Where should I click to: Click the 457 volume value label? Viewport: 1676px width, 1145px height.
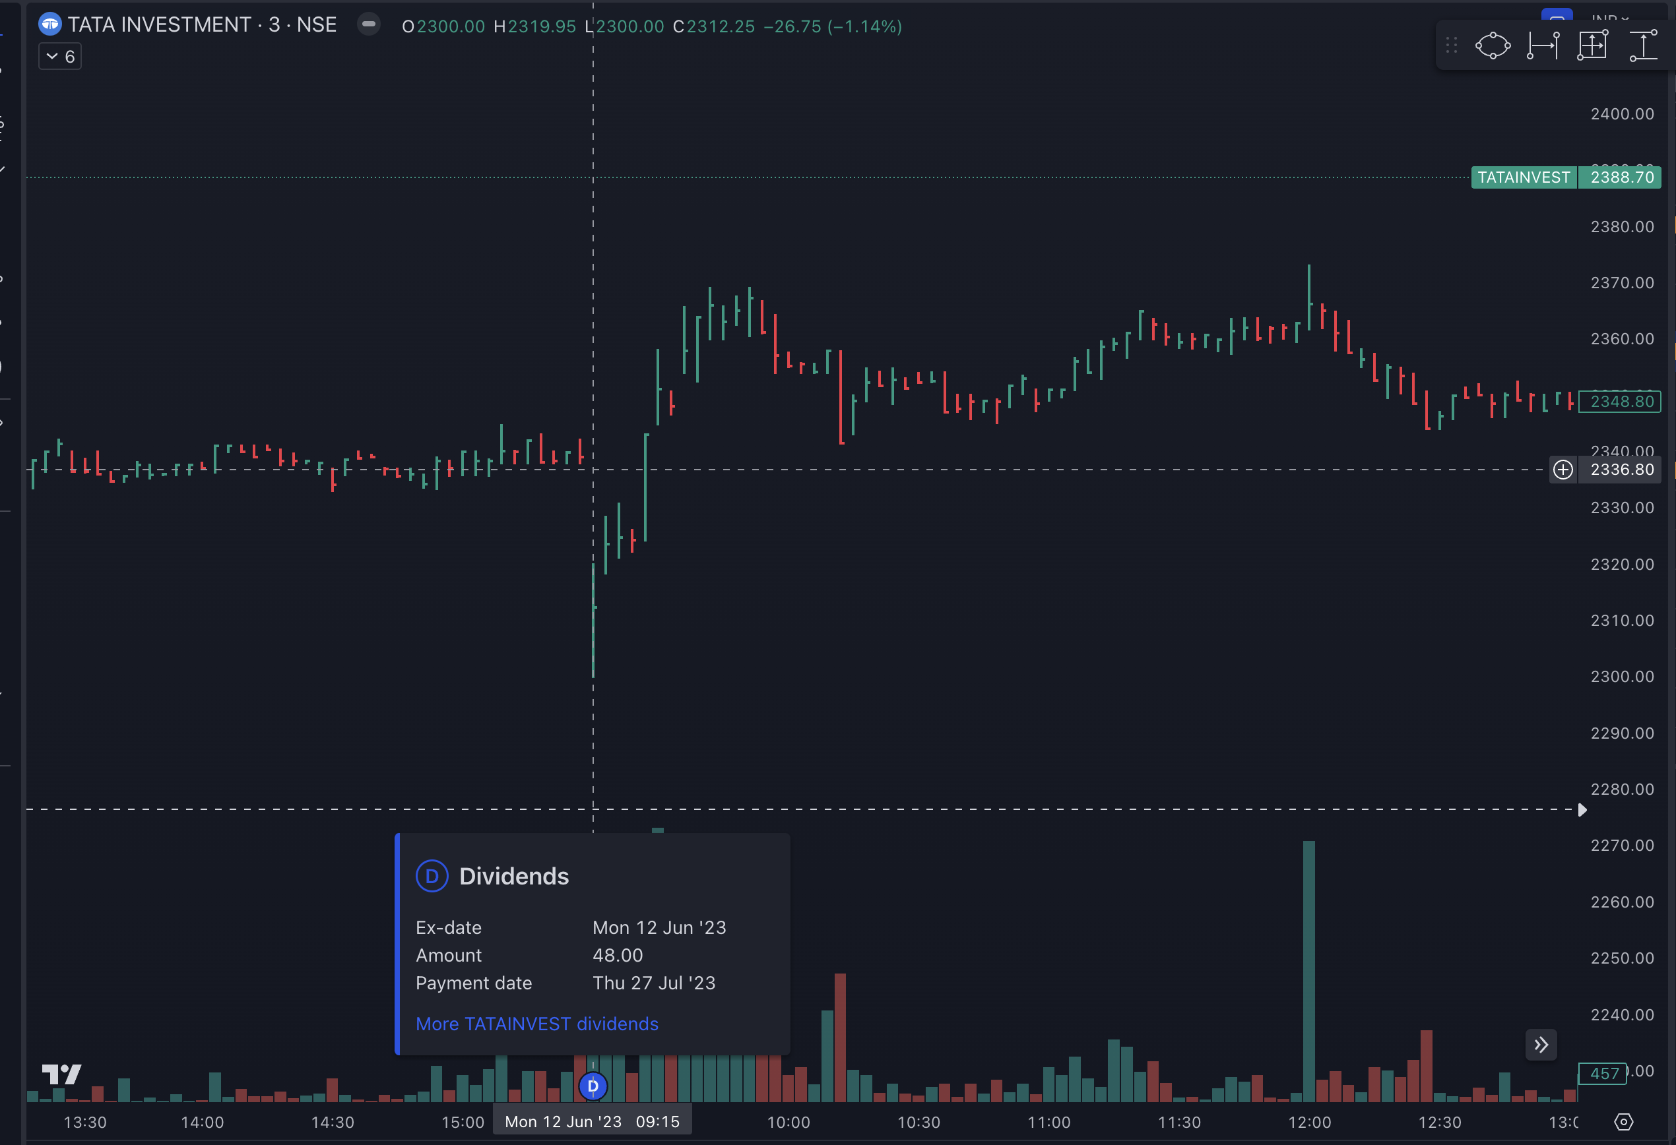(x=1603, y=1073)
